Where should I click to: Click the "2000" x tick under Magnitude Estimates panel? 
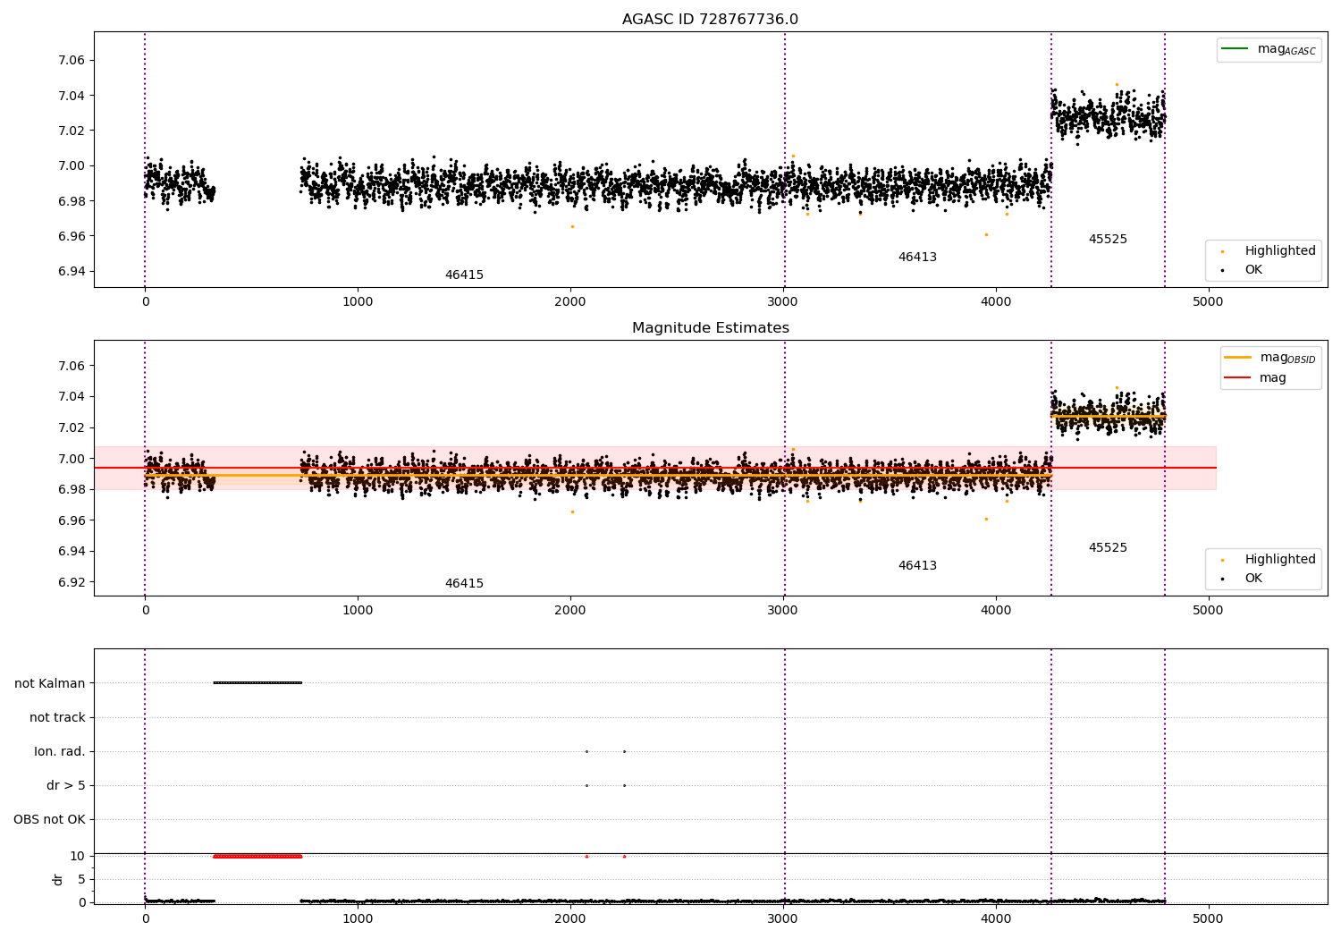tap(570, 611)
